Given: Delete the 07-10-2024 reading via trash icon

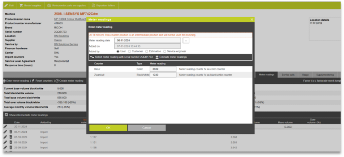Looking at the screenshot, I should pyautogui.click(x=11, y=137).
